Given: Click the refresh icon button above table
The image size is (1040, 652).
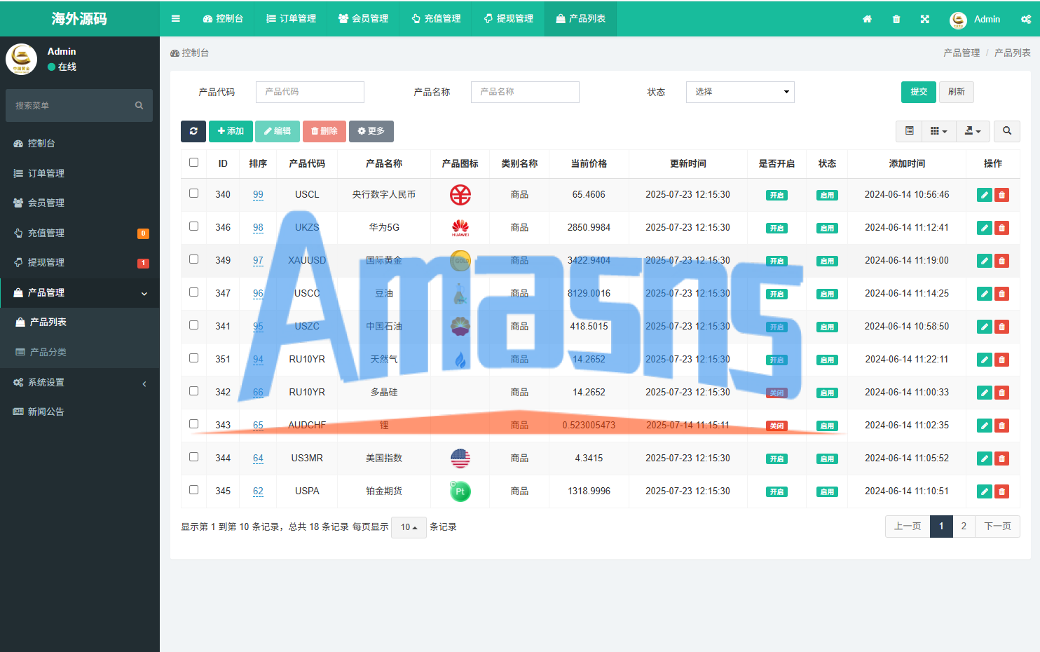Looking at the screenshot, I should tap(193, 131).
